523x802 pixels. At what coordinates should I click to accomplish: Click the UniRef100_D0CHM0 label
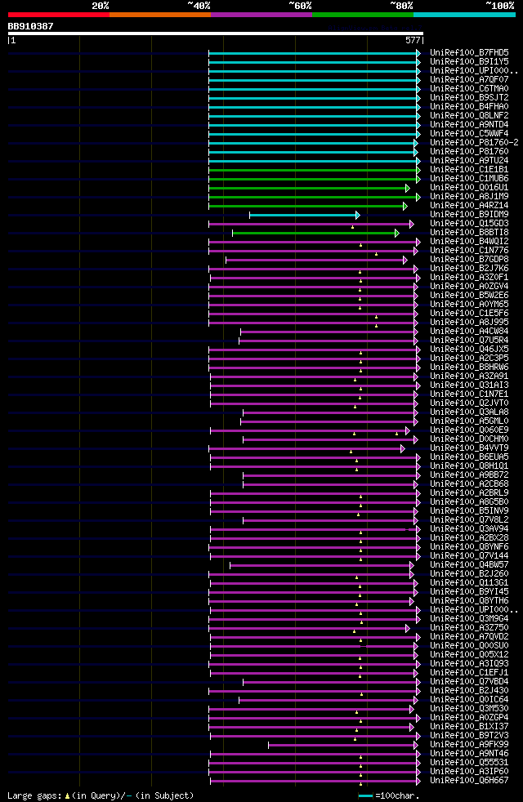[x=469, y=439]
